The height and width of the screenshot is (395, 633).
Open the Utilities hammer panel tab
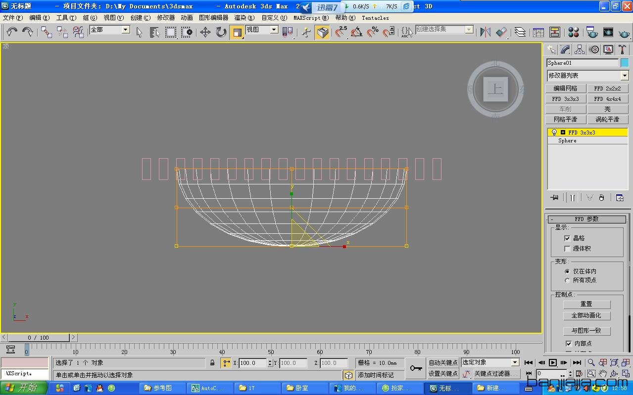point(623,49)
